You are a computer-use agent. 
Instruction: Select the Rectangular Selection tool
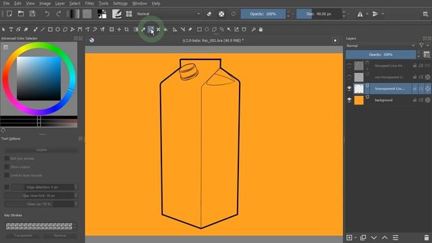pos(199,30)
